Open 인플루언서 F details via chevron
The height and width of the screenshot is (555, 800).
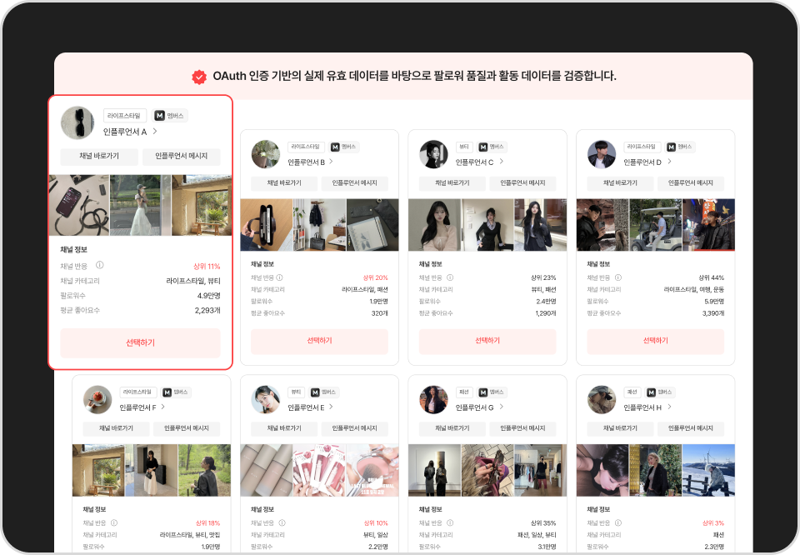pyautogui.click(x=162, y=407)
